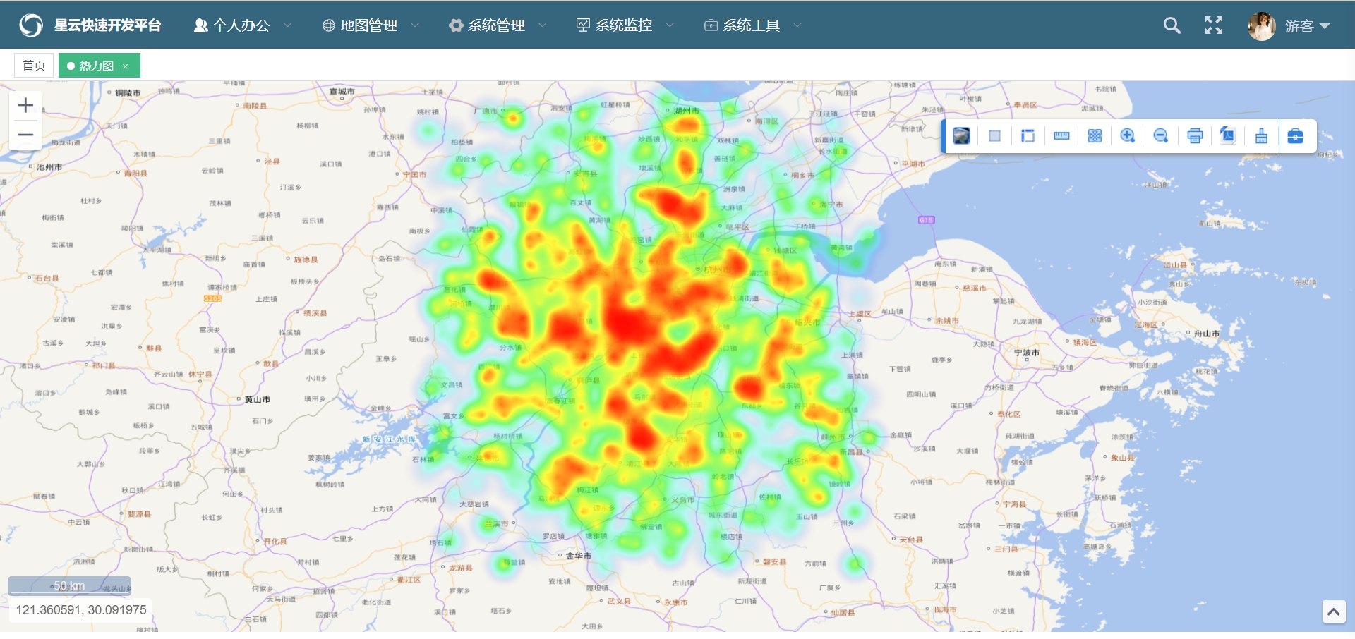Print the map with printer icon

coord(1195,136)
